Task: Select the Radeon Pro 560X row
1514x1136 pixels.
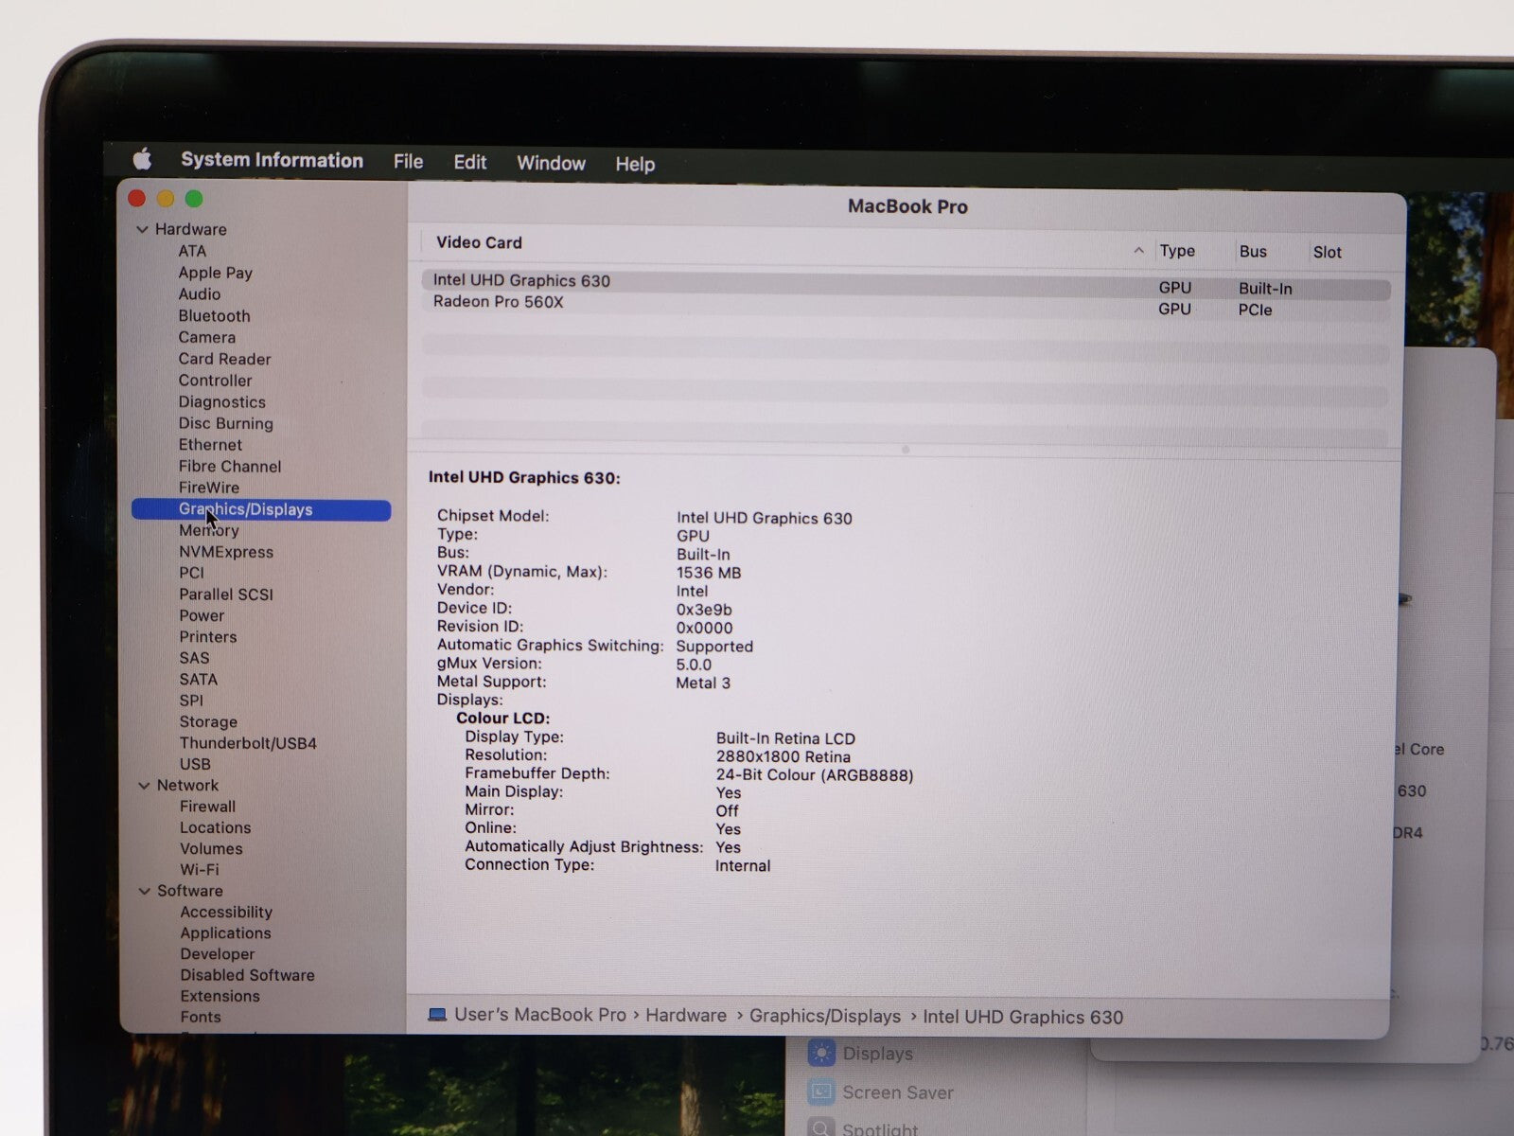Action: point(906,305)
